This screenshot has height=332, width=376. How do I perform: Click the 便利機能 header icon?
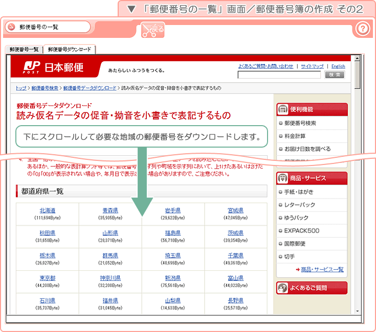pos(282,109)
